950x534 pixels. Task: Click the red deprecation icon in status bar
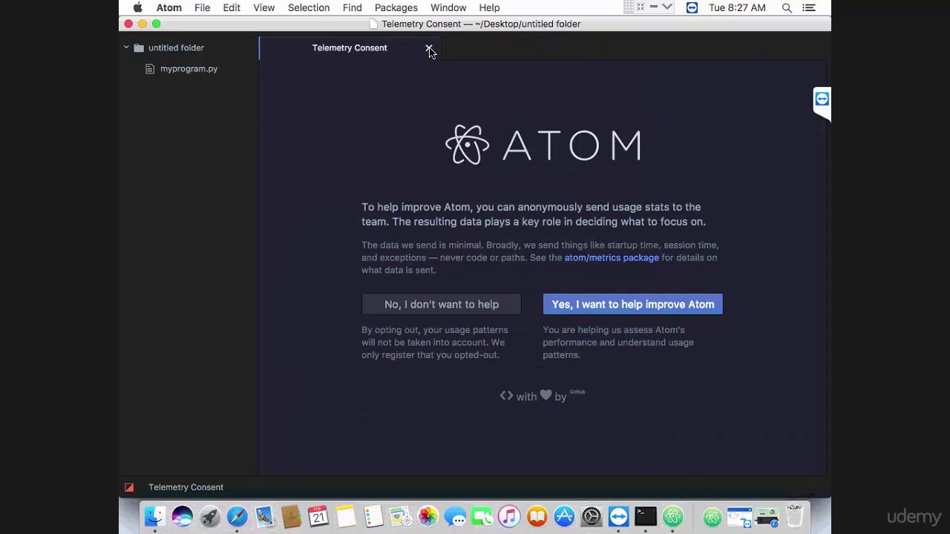pos(129,487)
